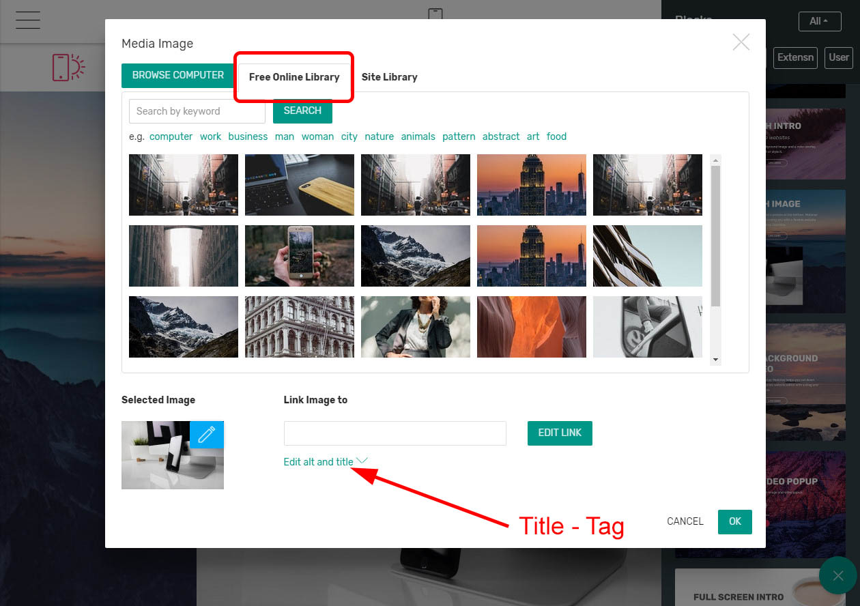Select the curved balconies building thumbnail
Screen dimensions: 860x606
[648, 256]
